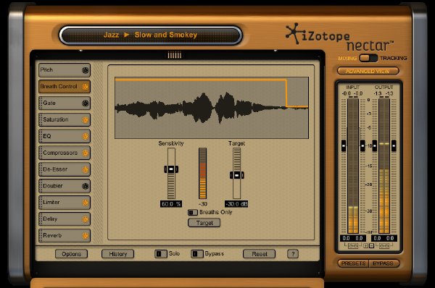
Task: Click the Reset button
Action: [x=259, y=254]
